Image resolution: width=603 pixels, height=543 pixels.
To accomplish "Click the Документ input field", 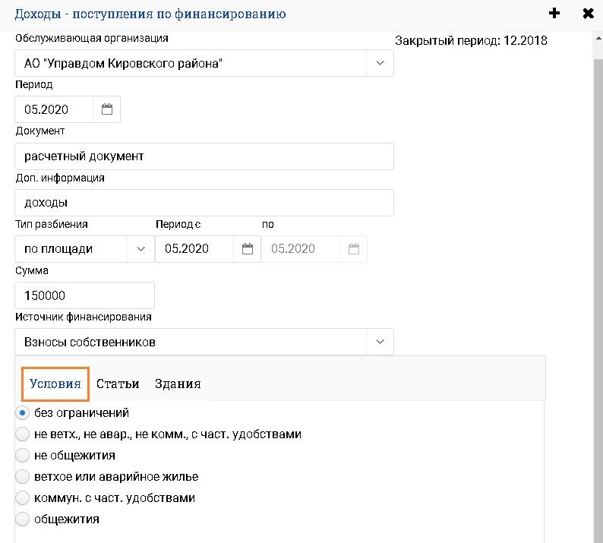I will coord(204,156).
